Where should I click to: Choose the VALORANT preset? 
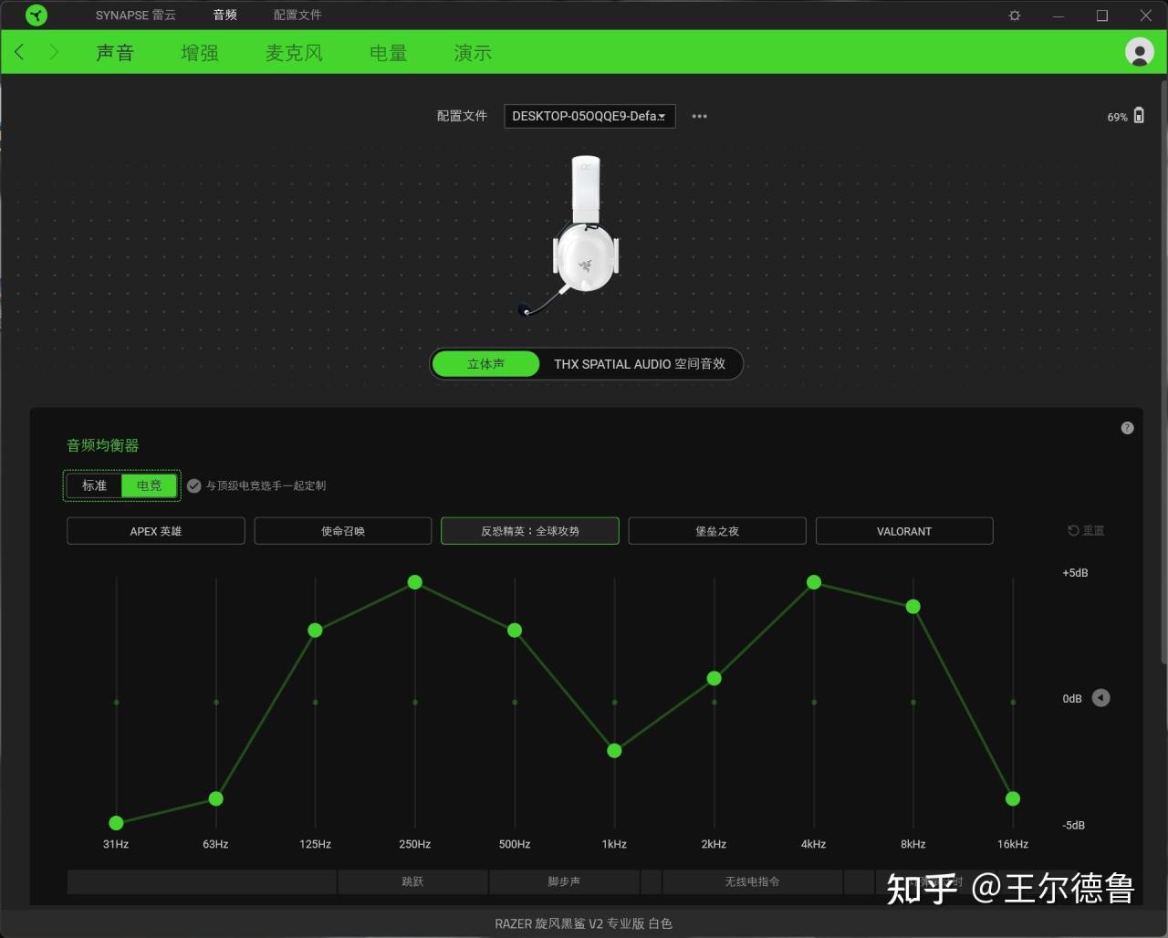(904, 531)
